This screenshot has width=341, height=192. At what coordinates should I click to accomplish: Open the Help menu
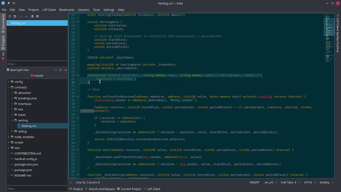(121, 10)
